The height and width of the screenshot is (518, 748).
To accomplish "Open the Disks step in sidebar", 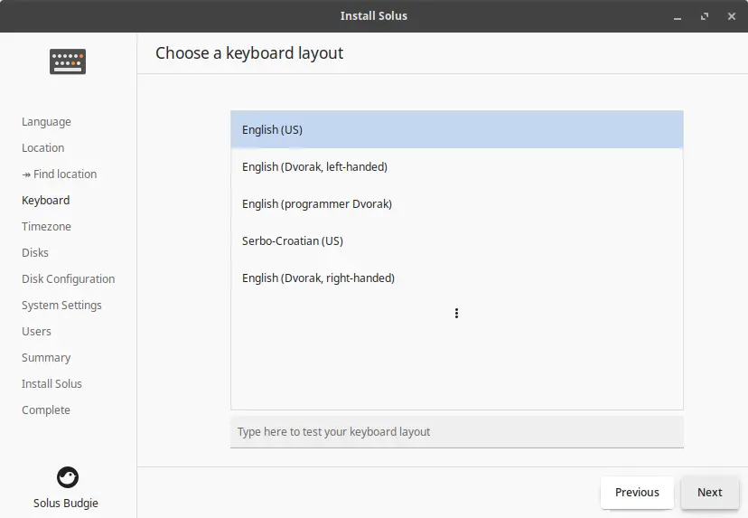I will pos(35,252).
